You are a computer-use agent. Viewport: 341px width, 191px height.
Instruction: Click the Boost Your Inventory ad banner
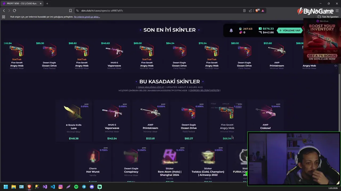coord(322,41)
